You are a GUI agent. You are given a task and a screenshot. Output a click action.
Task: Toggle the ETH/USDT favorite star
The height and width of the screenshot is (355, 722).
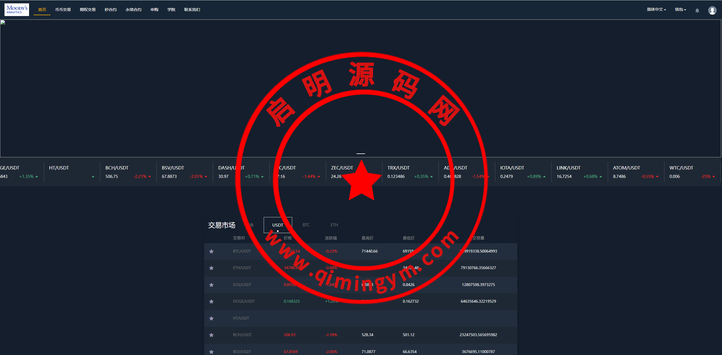(211, 268)
